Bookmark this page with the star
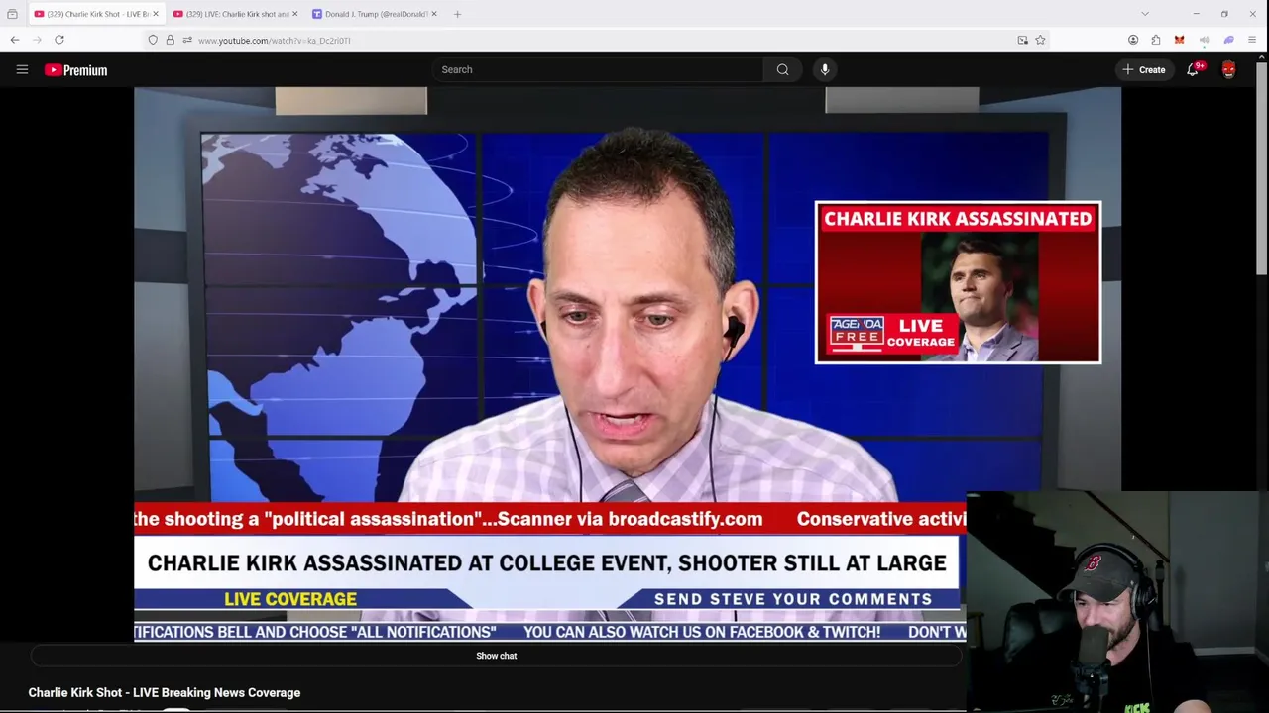1269x713 pixels. 1040,40
